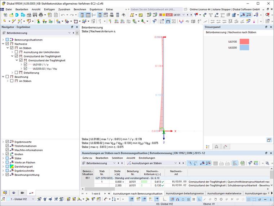274x206 pixels.
Task: Toggle the Ergebniswerte checkbox
Action: pyautogui.click(x=7, y=142)
